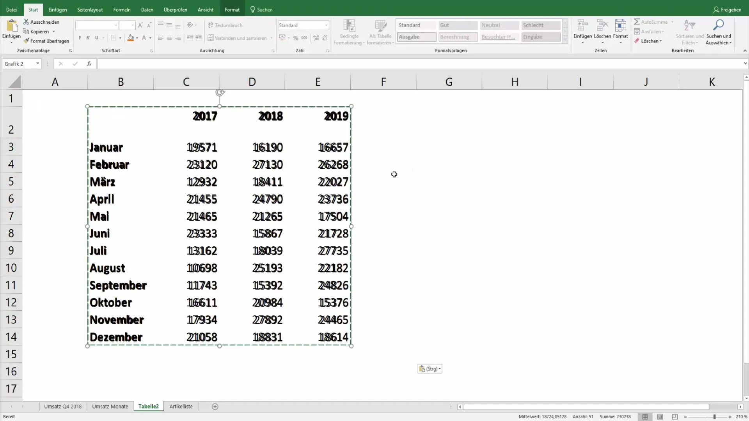
Task: Align text right
Action: (x=178, y=38)
